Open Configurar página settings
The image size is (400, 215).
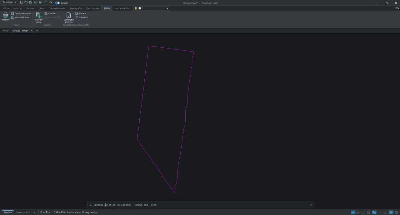21,13
